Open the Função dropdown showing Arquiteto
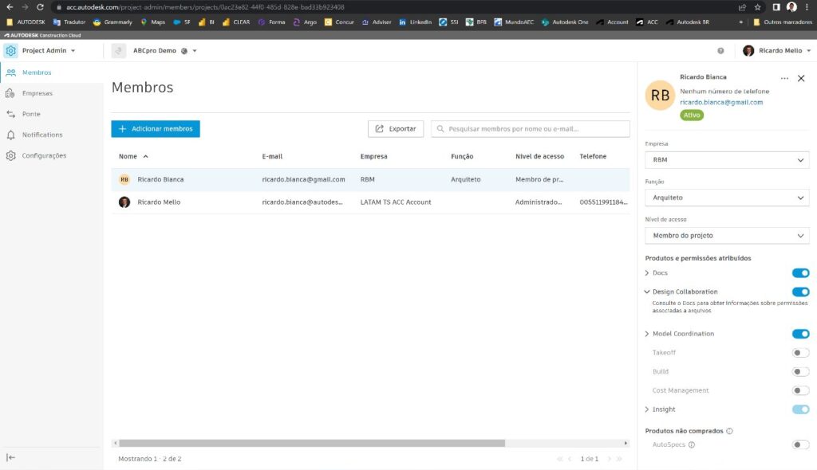Screen dimensions: 817x470 click(x=727, y=198)
